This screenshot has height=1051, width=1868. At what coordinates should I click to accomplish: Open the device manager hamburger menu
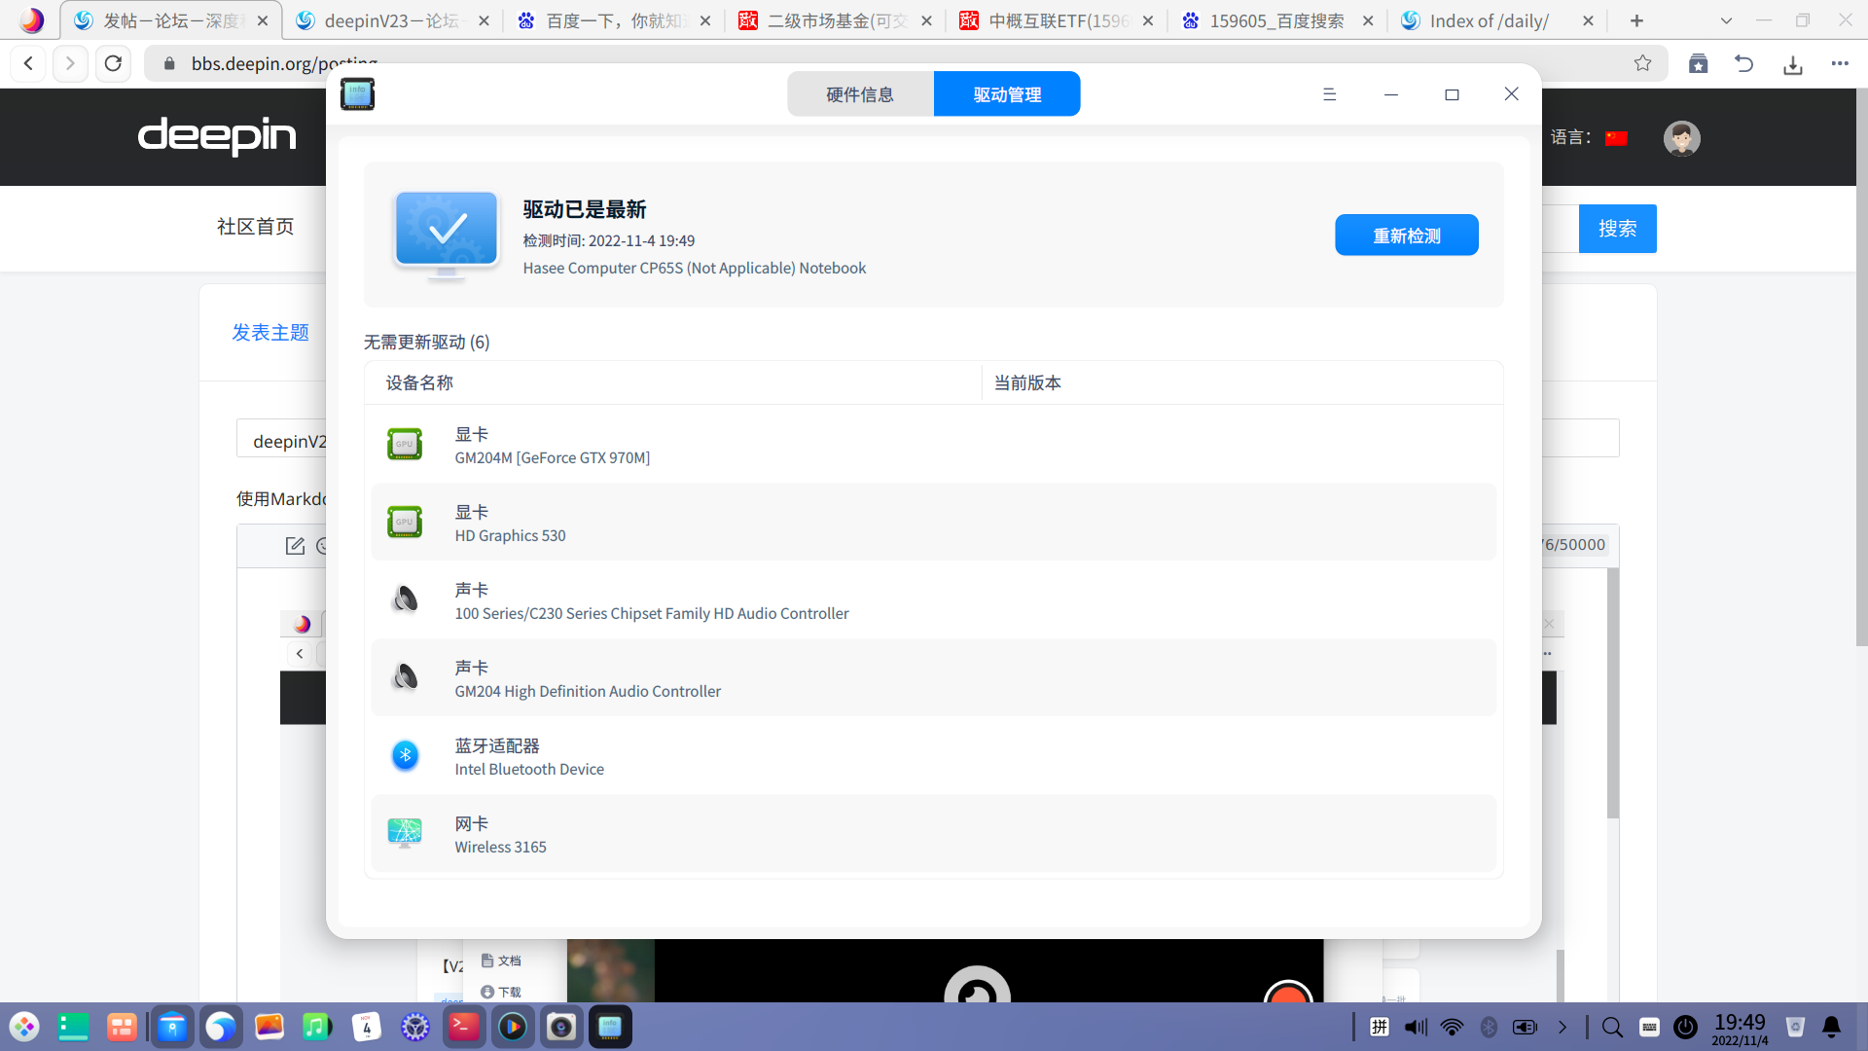(x=1329, y=94)
